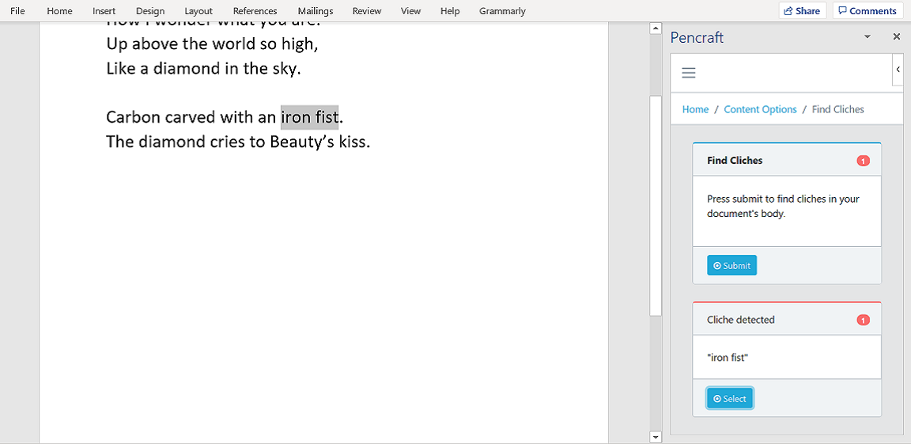911x444 pixels.
Task: Click the Share button
Action: point(803,10)
